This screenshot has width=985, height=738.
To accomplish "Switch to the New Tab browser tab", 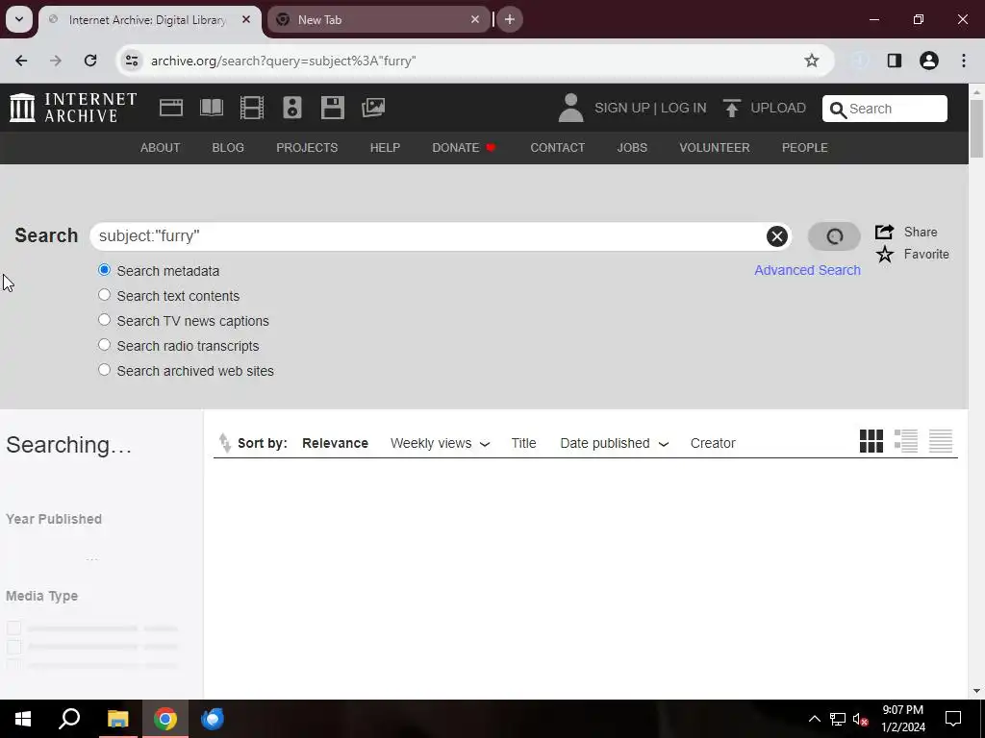I will pyautogui.click(x=377, y=19).
